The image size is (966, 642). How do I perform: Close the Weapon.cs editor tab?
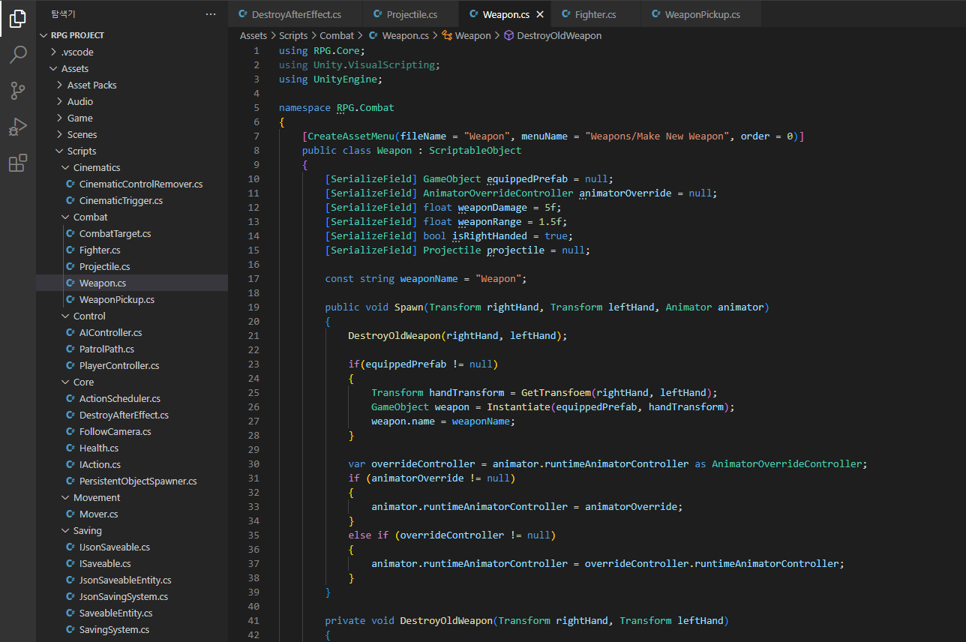point(540,14)
